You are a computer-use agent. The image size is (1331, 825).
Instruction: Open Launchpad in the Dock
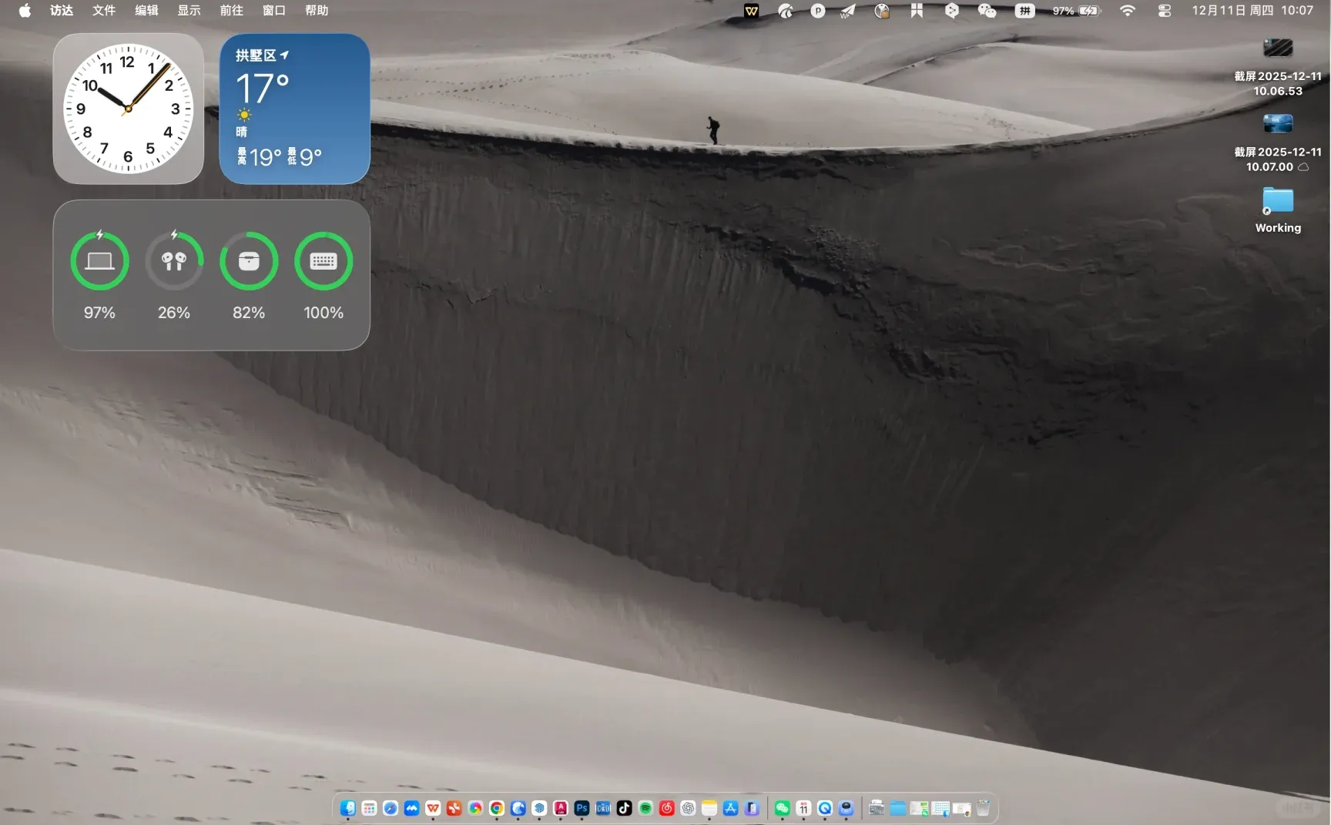coord(369,808)
